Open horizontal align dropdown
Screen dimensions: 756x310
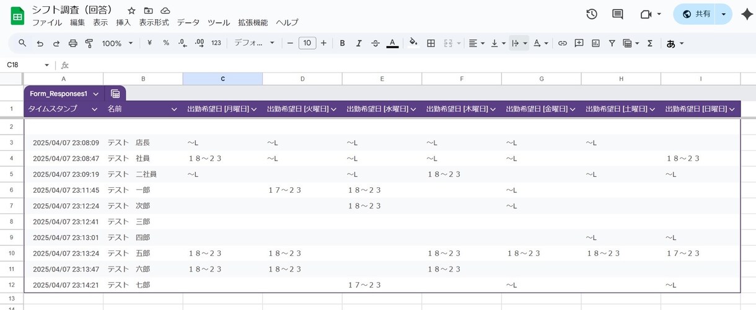pyautogui.click(x=477, y=43)
